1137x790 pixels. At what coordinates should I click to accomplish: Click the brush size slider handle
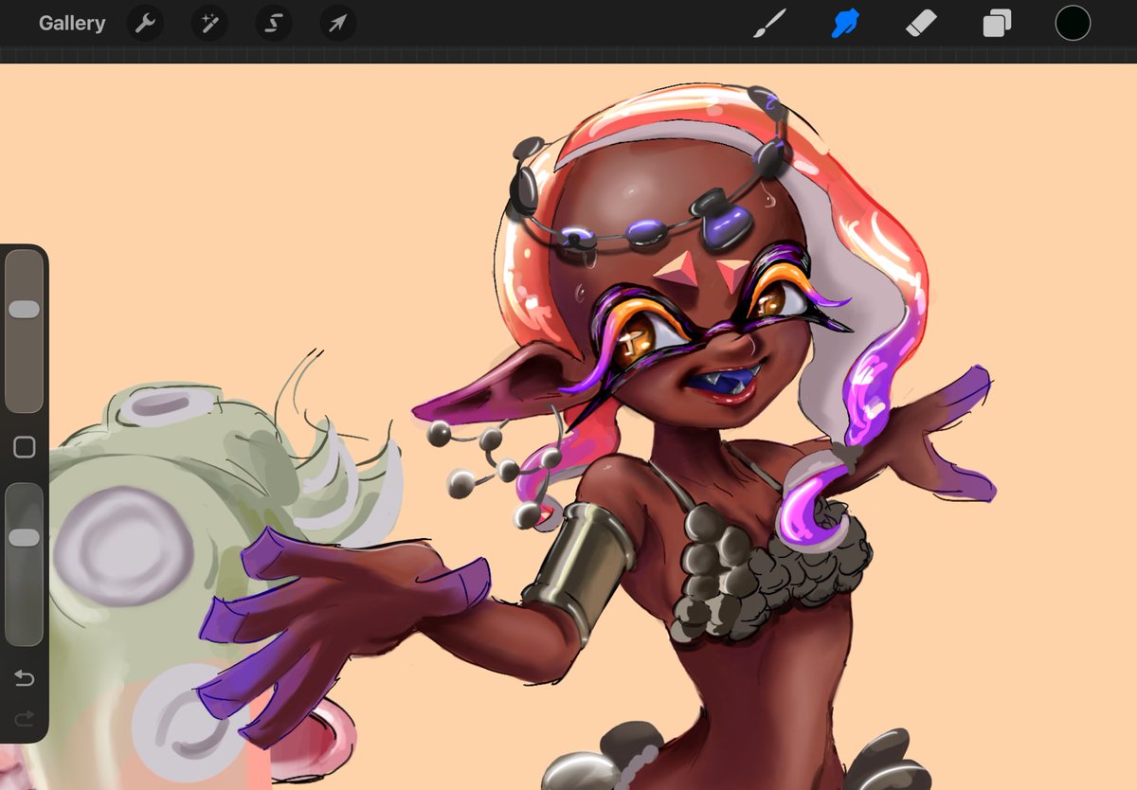pyautogui.click(x=24, y=310)
